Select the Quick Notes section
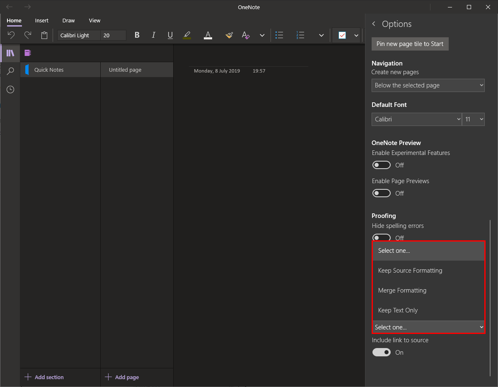This screenshot has height=387, width=498. (x=60, y=70)
